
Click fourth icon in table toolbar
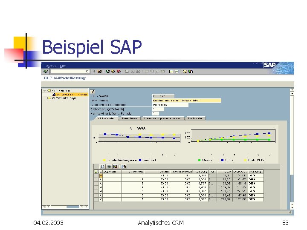click(124, 167)
